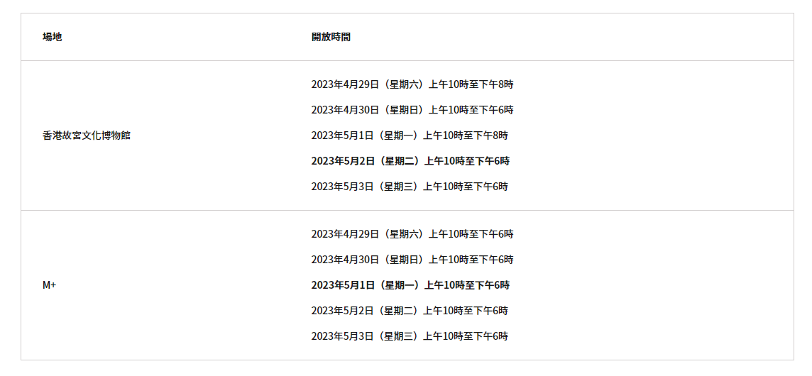Click 香港故宮文化博物館 2023年5月3日 (星期三) row

click(409, 187)
